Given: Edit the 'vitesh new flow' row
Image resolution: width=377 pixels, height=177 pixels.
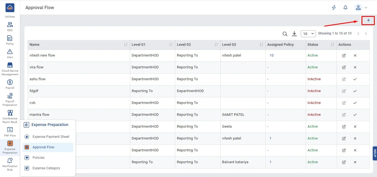Looking at the screenshot, I should click(x=344, y=55).
